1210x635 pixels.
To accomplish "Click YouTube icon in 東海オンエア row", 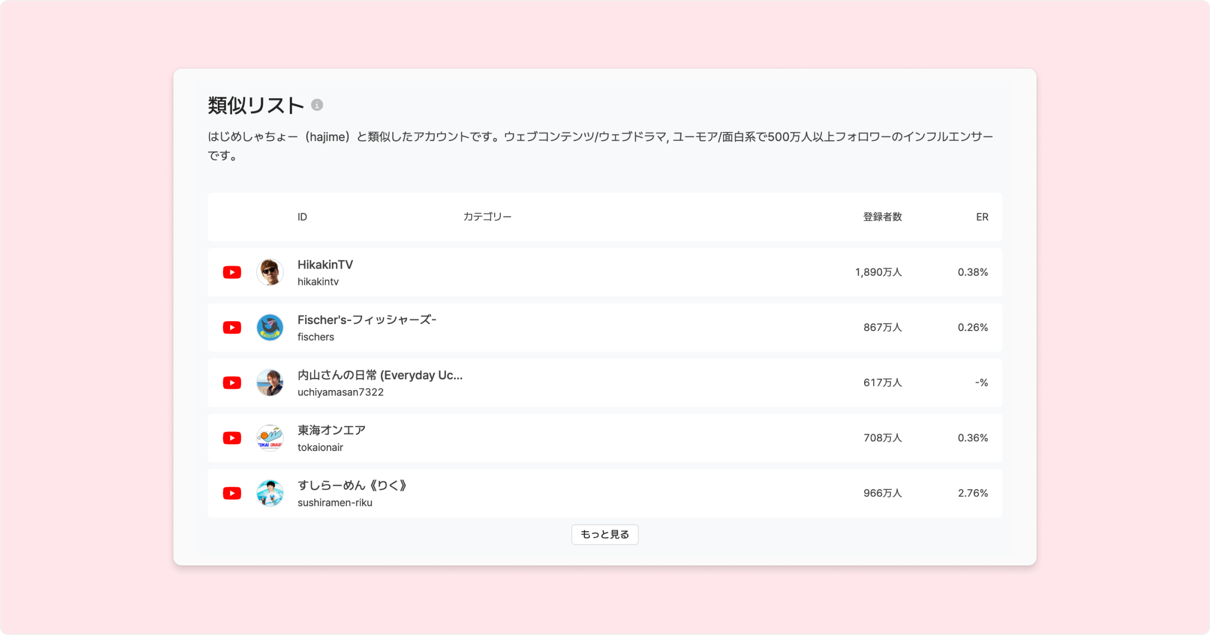I will point(232,438).
